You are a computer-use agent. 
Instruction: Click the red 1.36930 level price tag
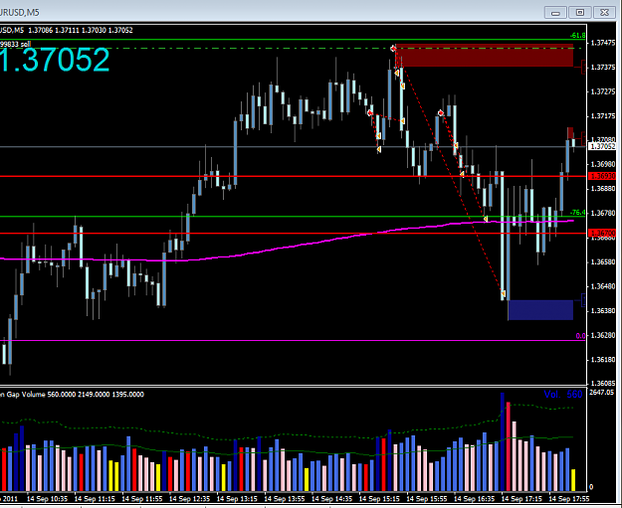point(603,176)
